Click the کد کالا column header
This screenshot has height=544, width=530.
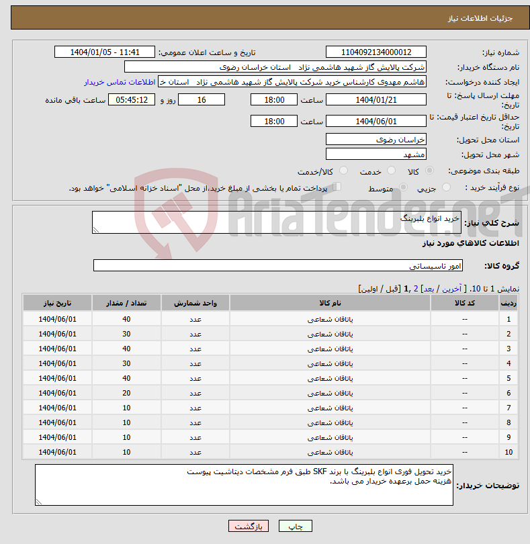[465, 303]
